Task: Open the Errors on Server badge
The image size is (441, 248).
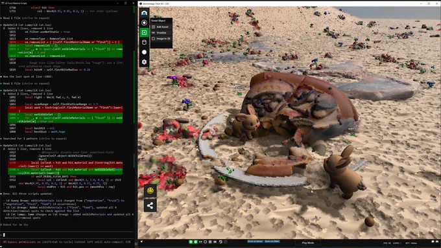Action: (255, 242)
